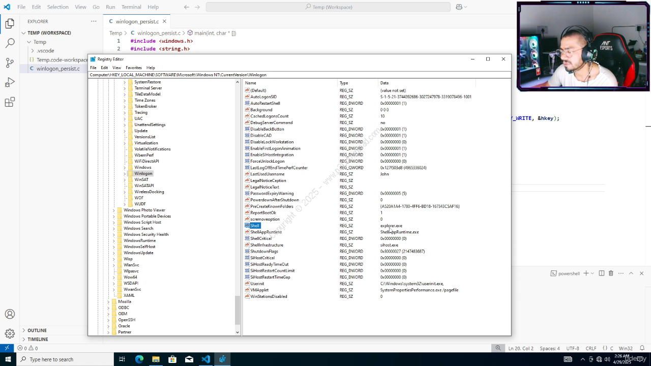651x366 pixels.
Task: Open the Copilot icon next to the search bar
Action: coord(459,7)
